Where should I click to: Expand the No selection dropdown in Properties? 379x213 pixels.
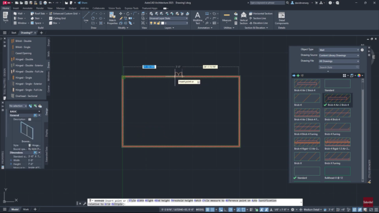point(18,106)
